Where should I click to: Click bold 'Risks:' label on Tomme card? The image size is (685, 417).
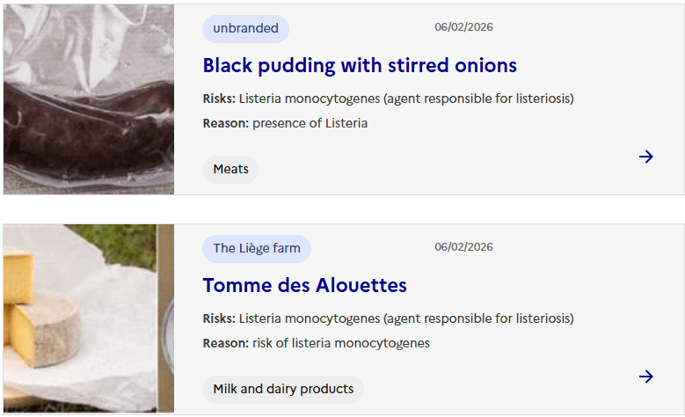point(219,318)
